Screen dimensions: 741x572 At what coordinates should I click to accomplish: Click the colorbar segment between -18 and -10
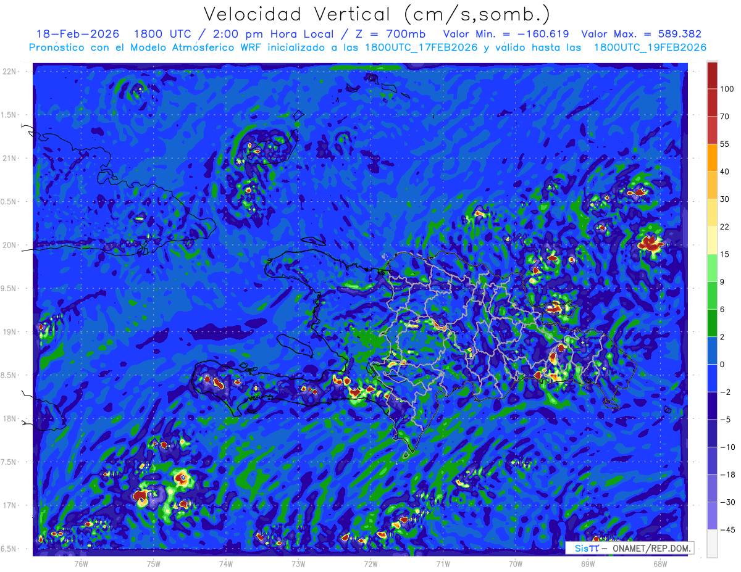[x=712, y=460]
